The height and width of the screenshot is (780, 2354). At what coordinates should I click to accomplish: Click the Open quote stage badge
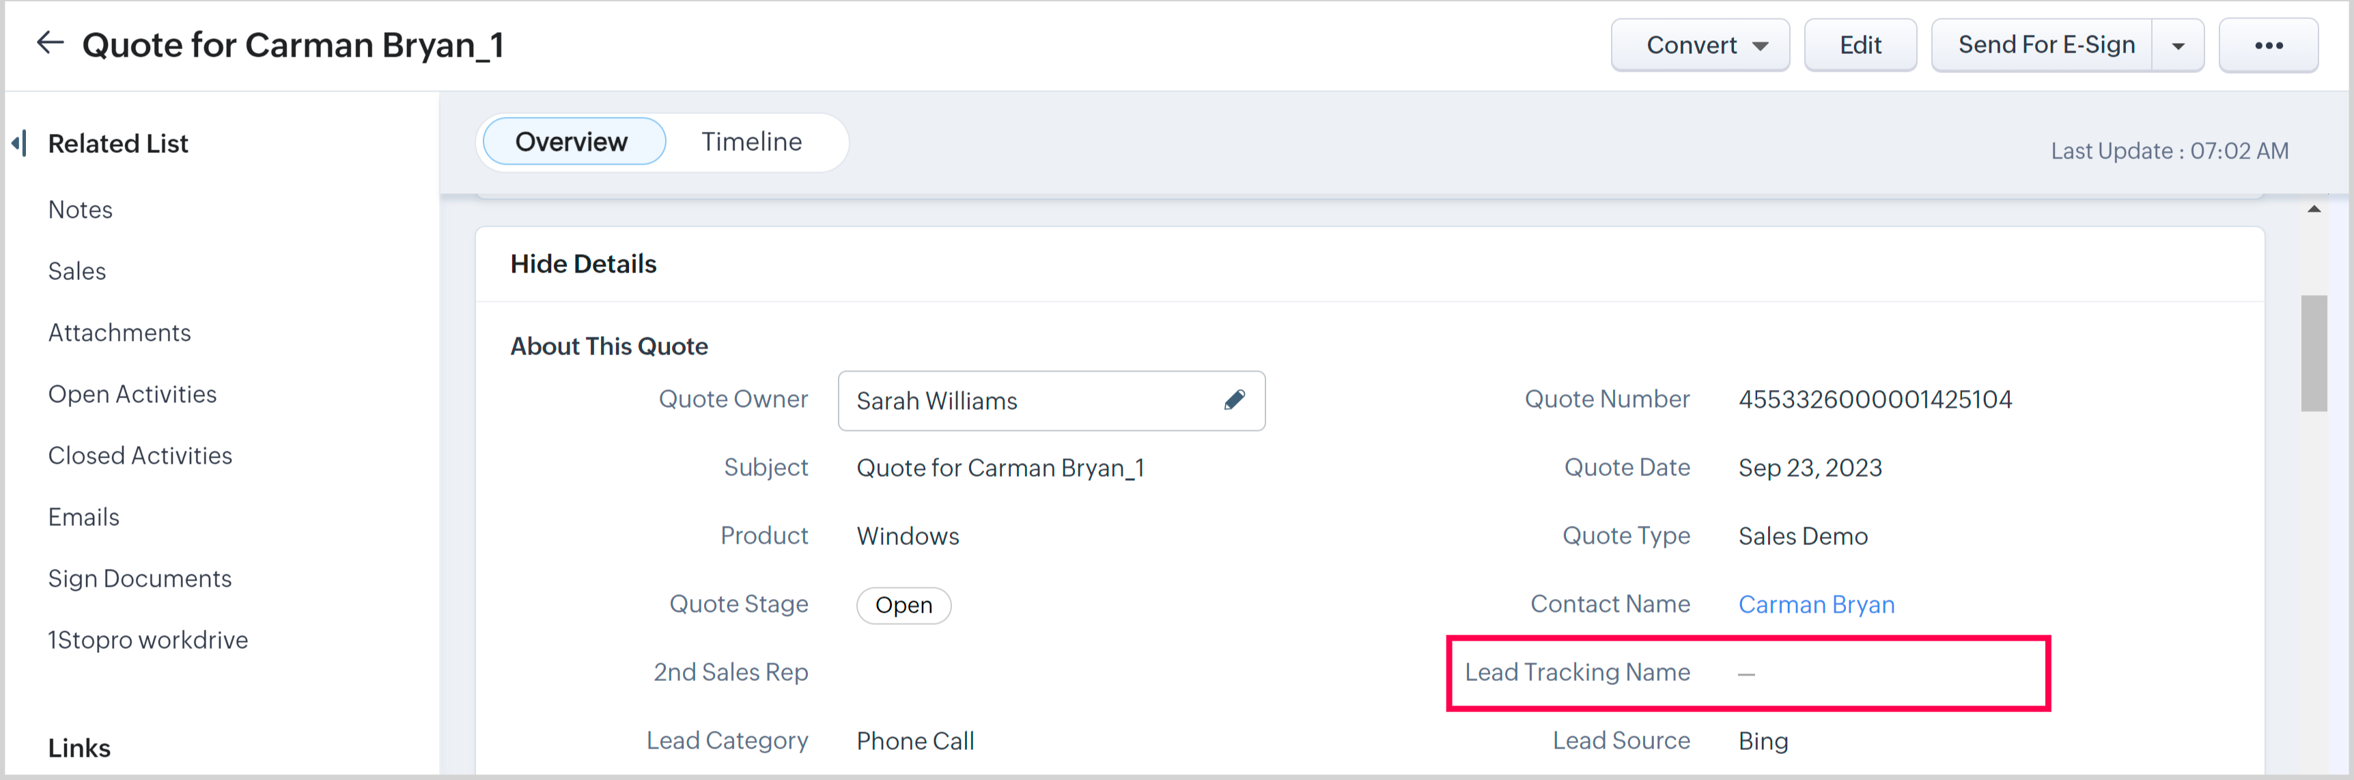pos(903,605)
